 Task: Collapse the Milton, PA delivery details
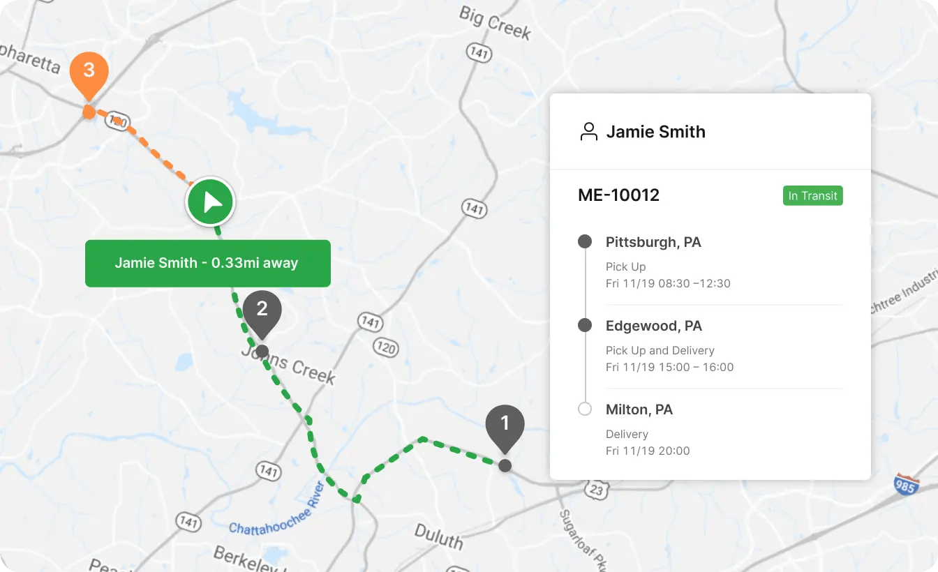639,409
